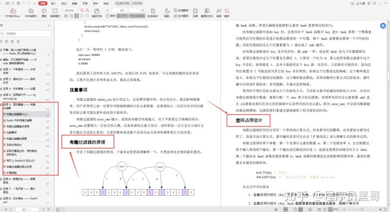The height and width of the screenshot is (212, 390).
Task: Click the bookmark search field
Action: tap(26, 33)
